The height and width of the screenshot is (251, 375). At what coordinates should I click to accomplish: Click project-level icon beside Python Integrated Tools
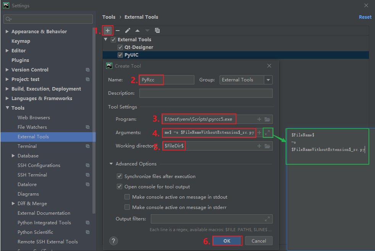87,223
